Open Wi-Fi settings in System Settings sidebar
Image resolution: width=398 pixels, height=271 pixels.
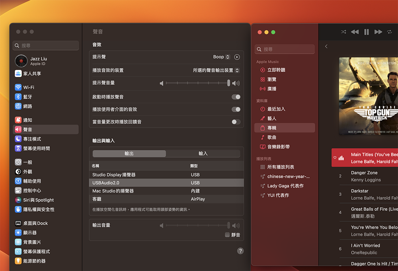[46, 87]
